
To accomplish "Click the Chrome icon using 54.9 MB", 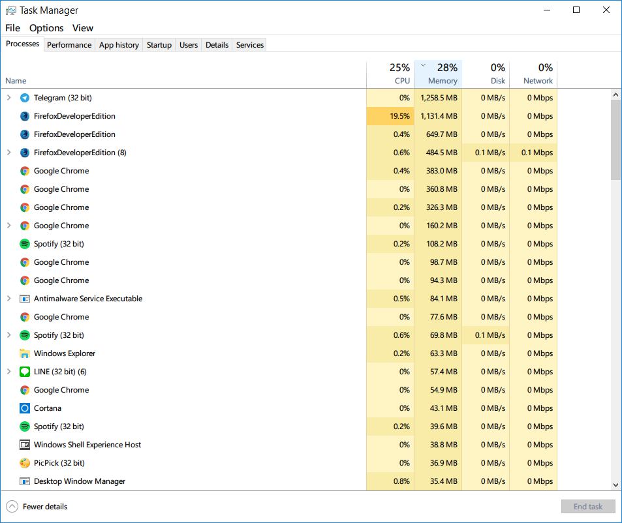I will click(25, 390).
